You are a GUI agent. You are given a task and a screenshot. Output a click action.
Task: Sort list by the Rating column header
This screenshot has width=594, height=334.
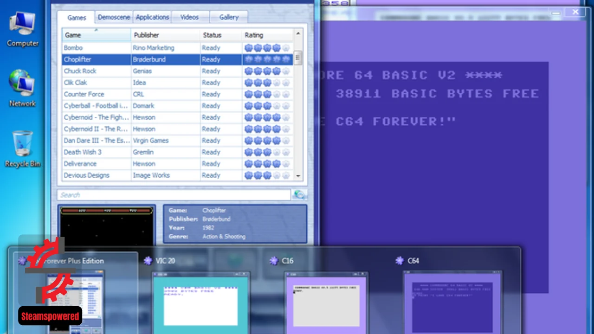(x=267, y=35)
